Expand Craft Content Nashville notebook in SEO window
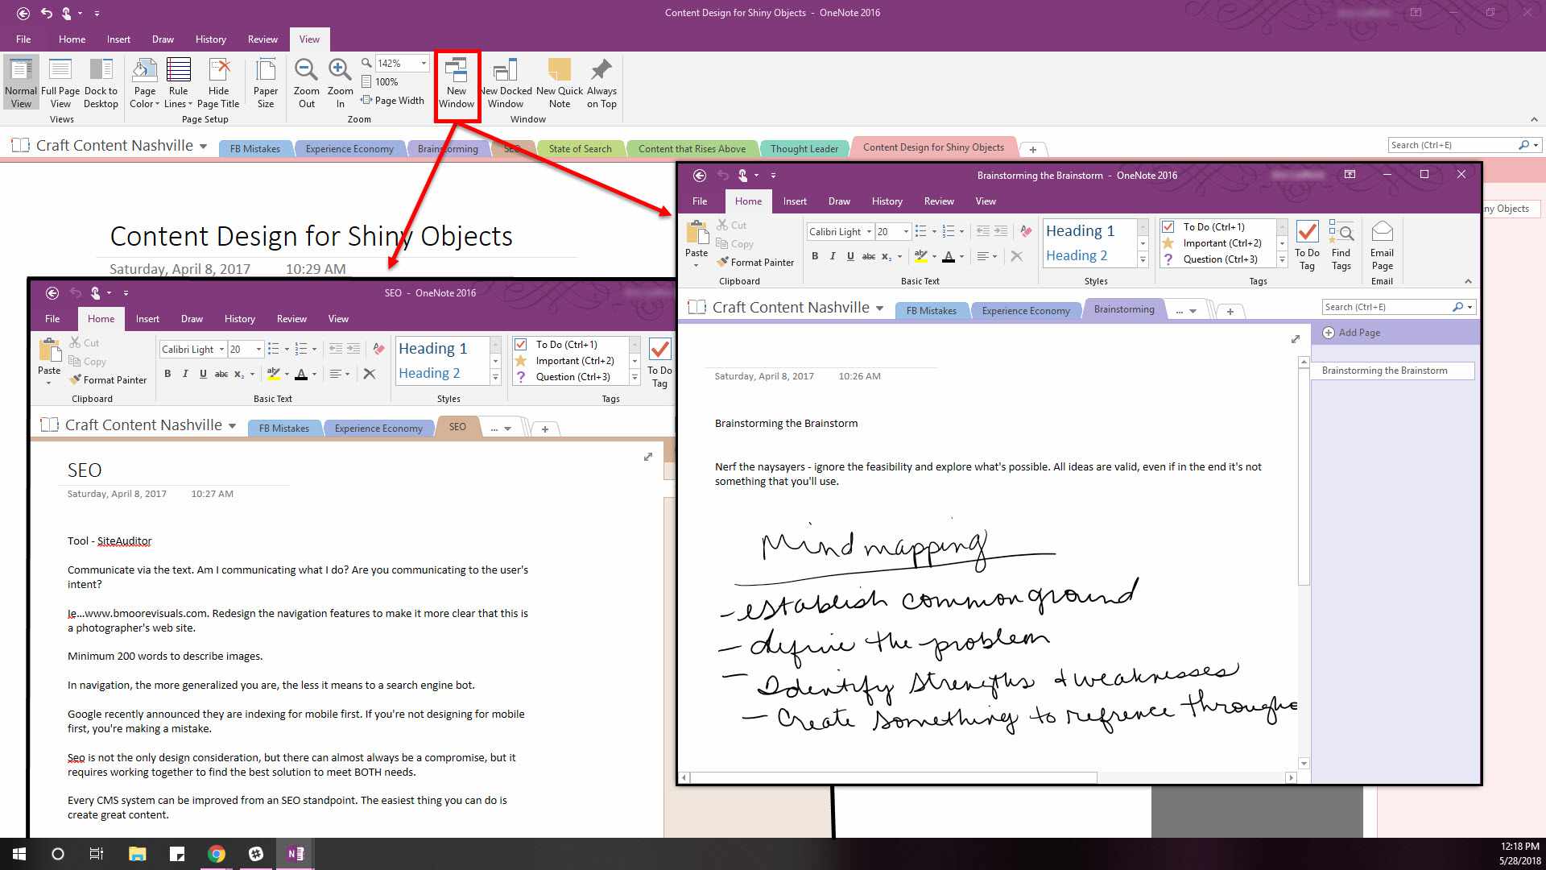 232,426
